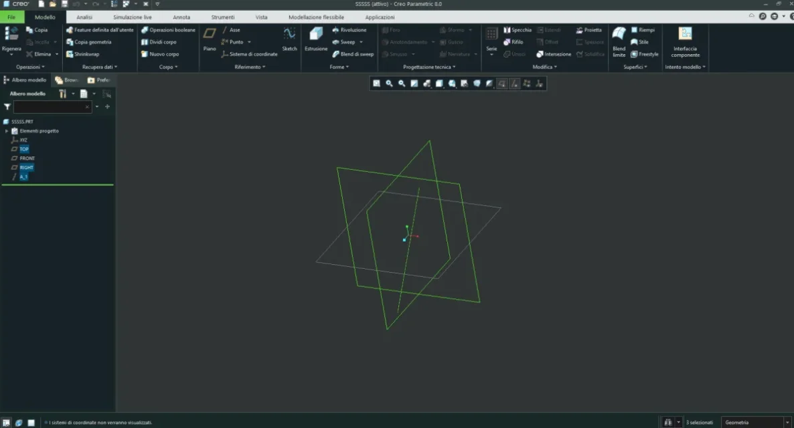Toggle axis display in graphics toolbar
This screenshot has height=428, width=794.
(x=514, y=84)
